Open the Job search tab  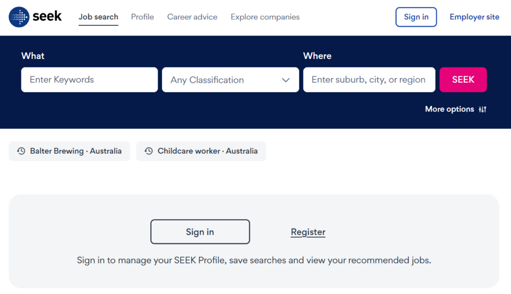(98, 17)
